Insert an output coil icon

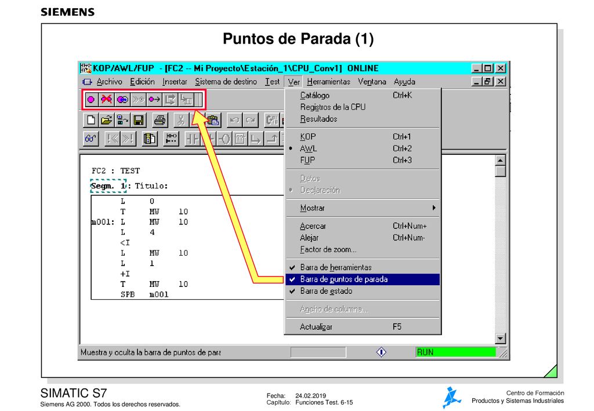(224, 139)
